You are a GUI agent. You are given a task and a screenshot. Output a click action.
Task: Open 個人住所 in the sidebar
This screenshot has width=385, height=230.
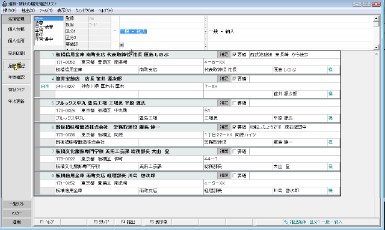16,41
